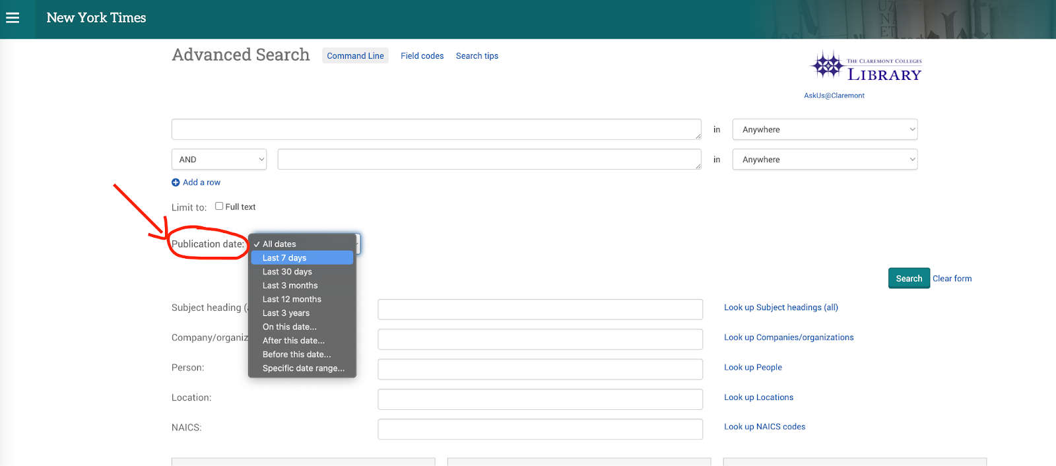Select Specific date range... option
The width and height of the screenshot is (1056, 466).
tap(302, 369)
